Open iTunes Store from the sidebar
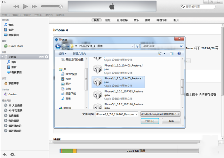This screenshot has width=224, height=158. click(16, 46)
